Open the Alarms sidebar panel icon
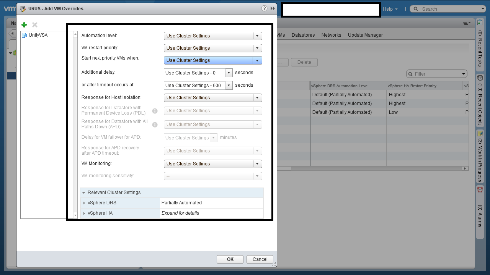 pos(480,190)
